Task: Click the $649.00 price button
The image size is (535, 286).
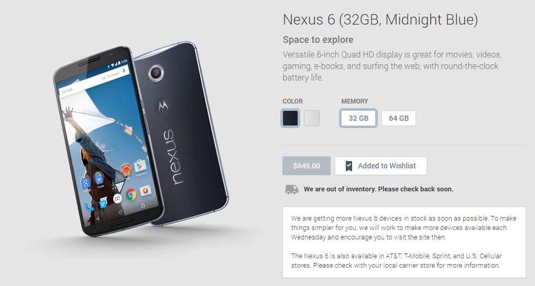Action: 307,166
